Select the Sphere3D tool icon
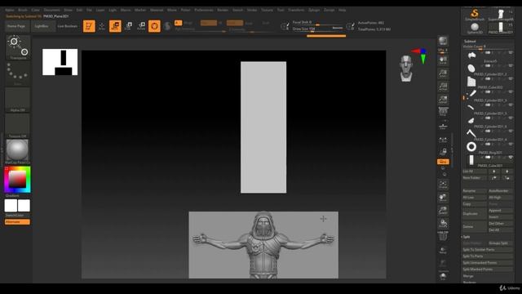The image size is (522, 294). pos(475,28)
